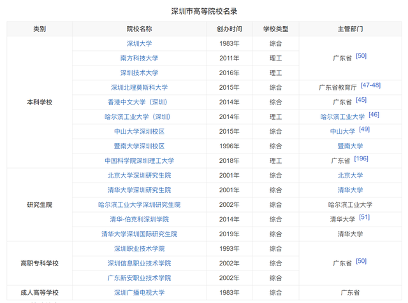Open citation reference [49]
This screenshot has width=408, height=303.
pos(364,129)
